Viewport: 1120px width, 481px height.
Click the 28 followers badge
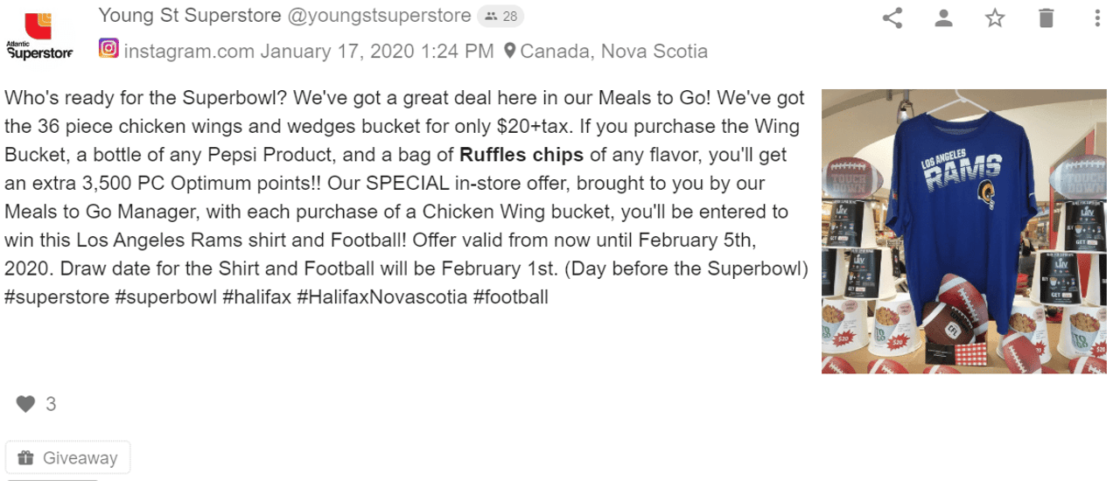(500, 16)
